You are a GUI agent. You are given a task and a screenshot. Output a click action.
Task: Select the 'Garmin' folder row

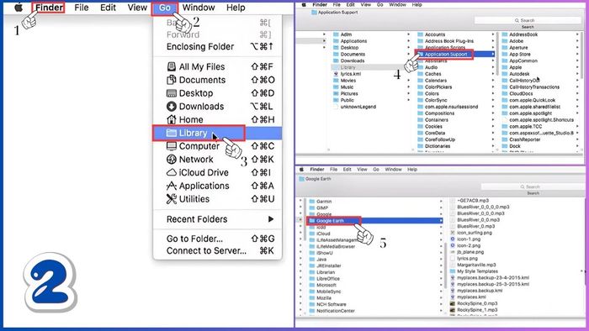(x=324, y=202)
